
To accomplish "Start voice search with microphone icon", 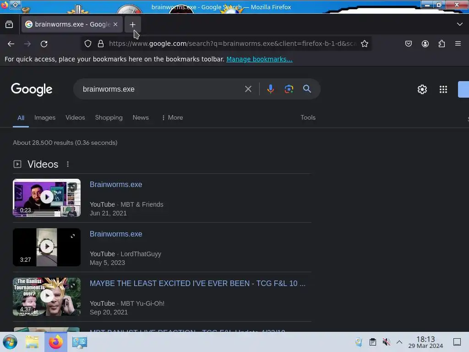I will pos(270,89).
